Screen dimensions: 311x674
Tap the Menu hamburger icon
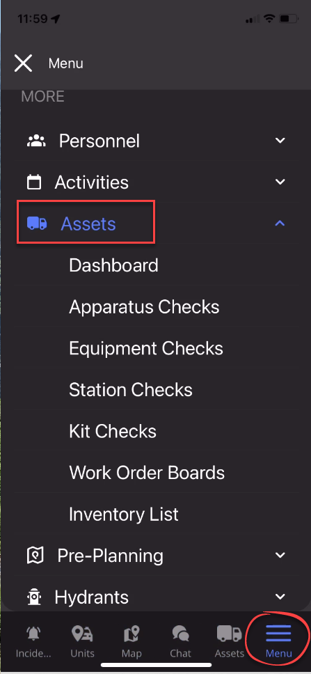coord(278,633)
